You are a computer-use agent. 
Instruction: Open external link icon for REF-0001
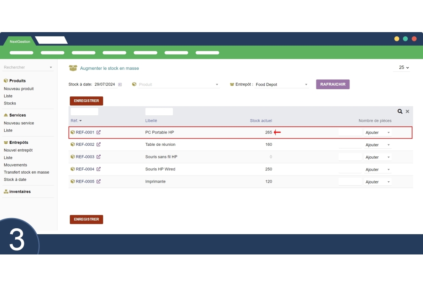coord(99,132)
